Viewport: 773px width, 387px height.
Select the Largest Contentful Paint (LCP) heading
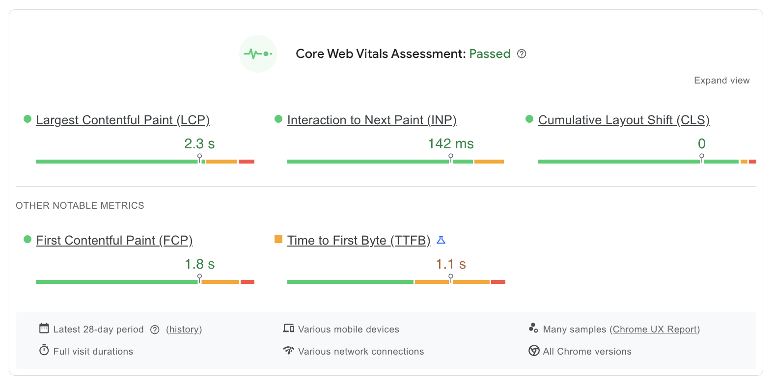pyautogui.click(x=123, y=120)
